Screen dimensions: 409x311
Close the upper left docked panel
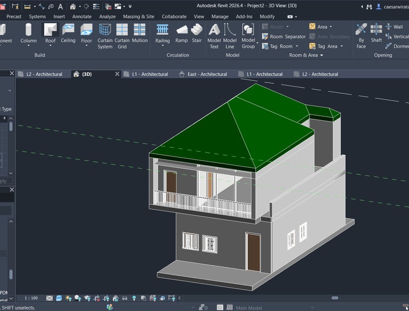tap(12, 73)
